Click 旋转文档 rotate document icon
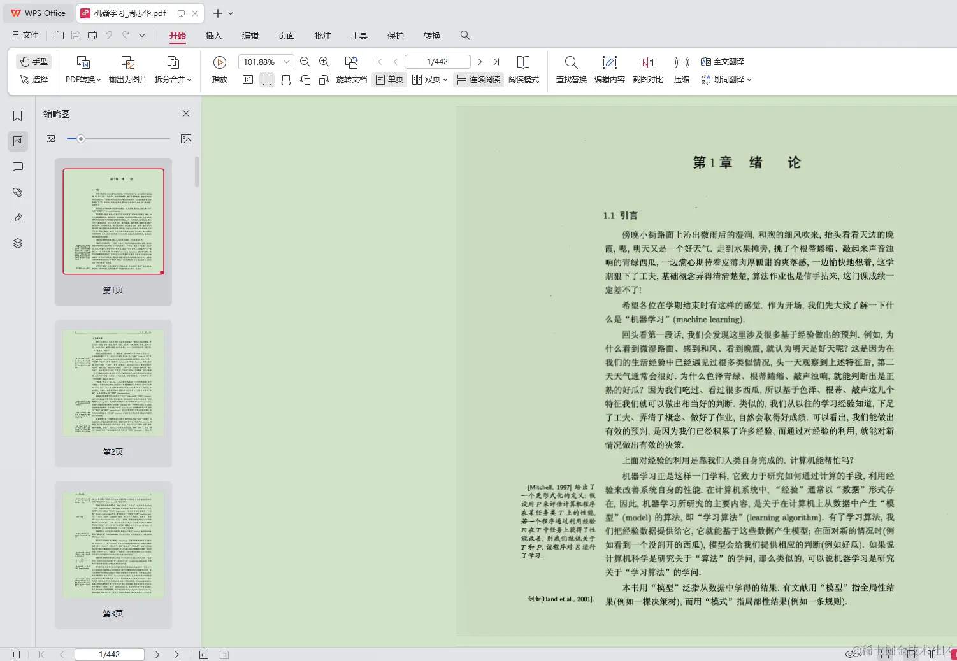Screen dimensions: 957x661 tap(351, 62)
